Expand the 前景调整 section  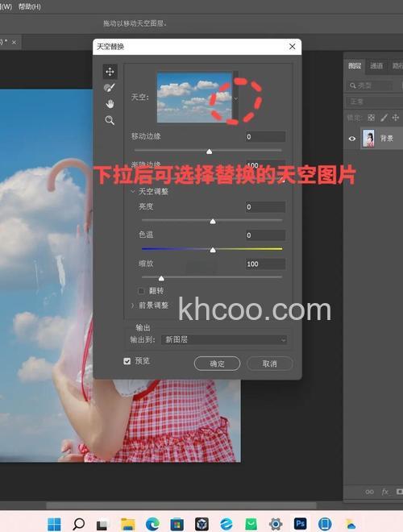(133, 305)
